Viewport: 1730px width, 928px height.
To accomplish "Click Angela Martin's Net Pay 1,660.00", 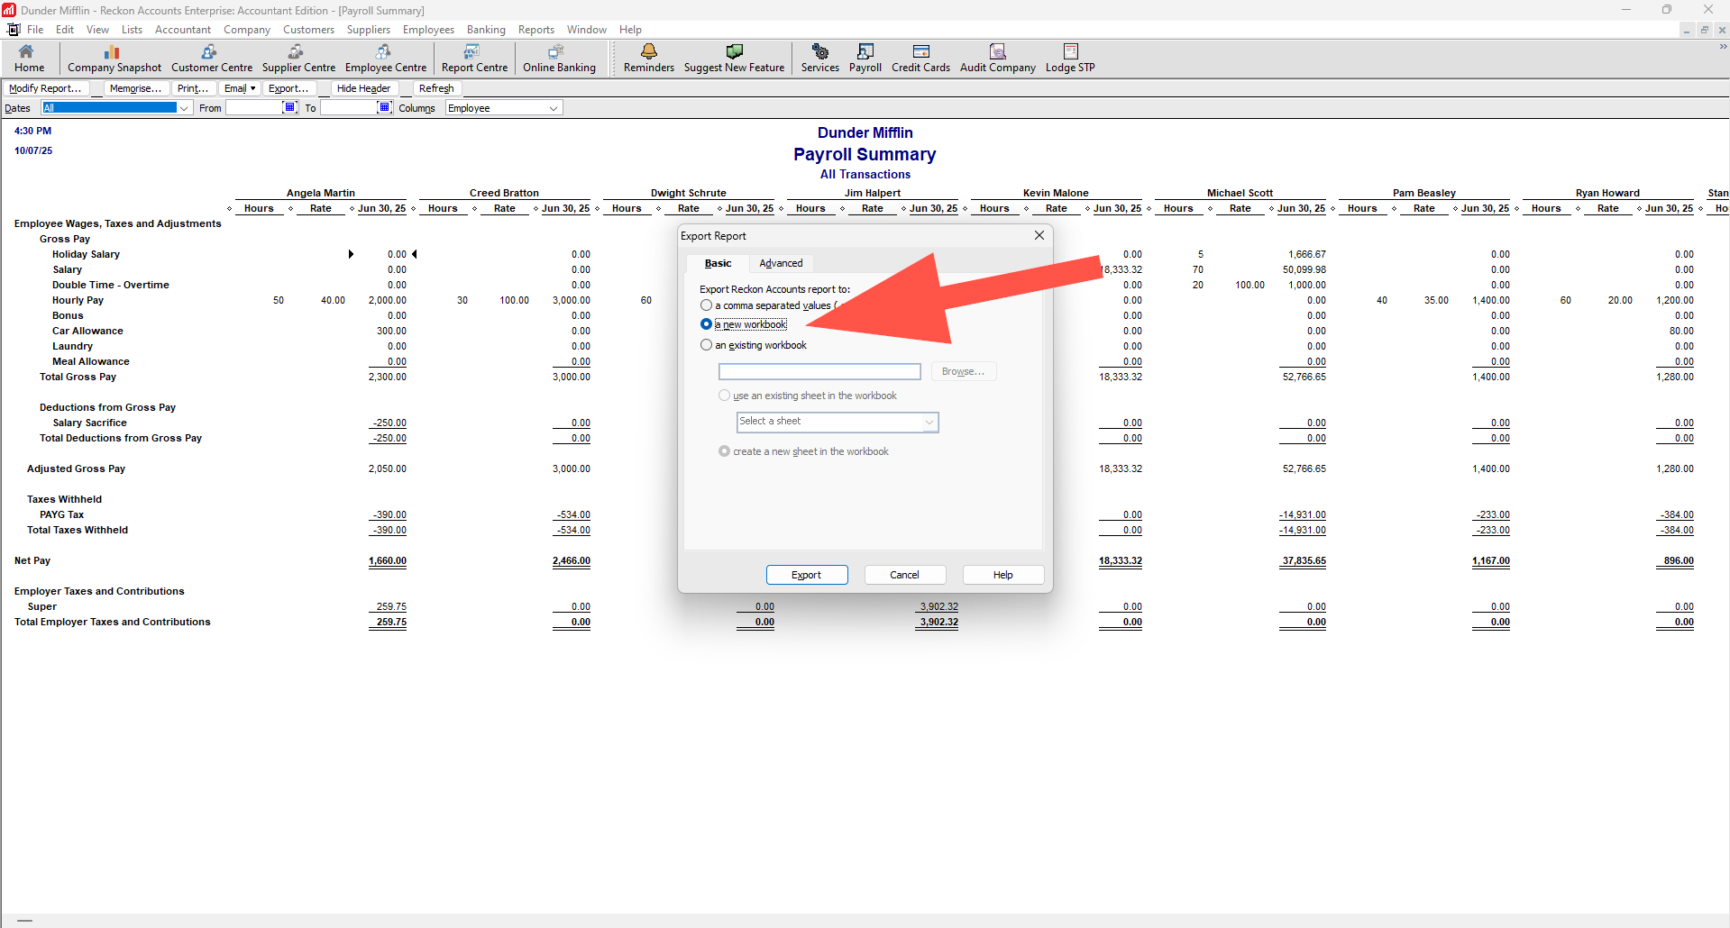I will click(x=388, y=560).
